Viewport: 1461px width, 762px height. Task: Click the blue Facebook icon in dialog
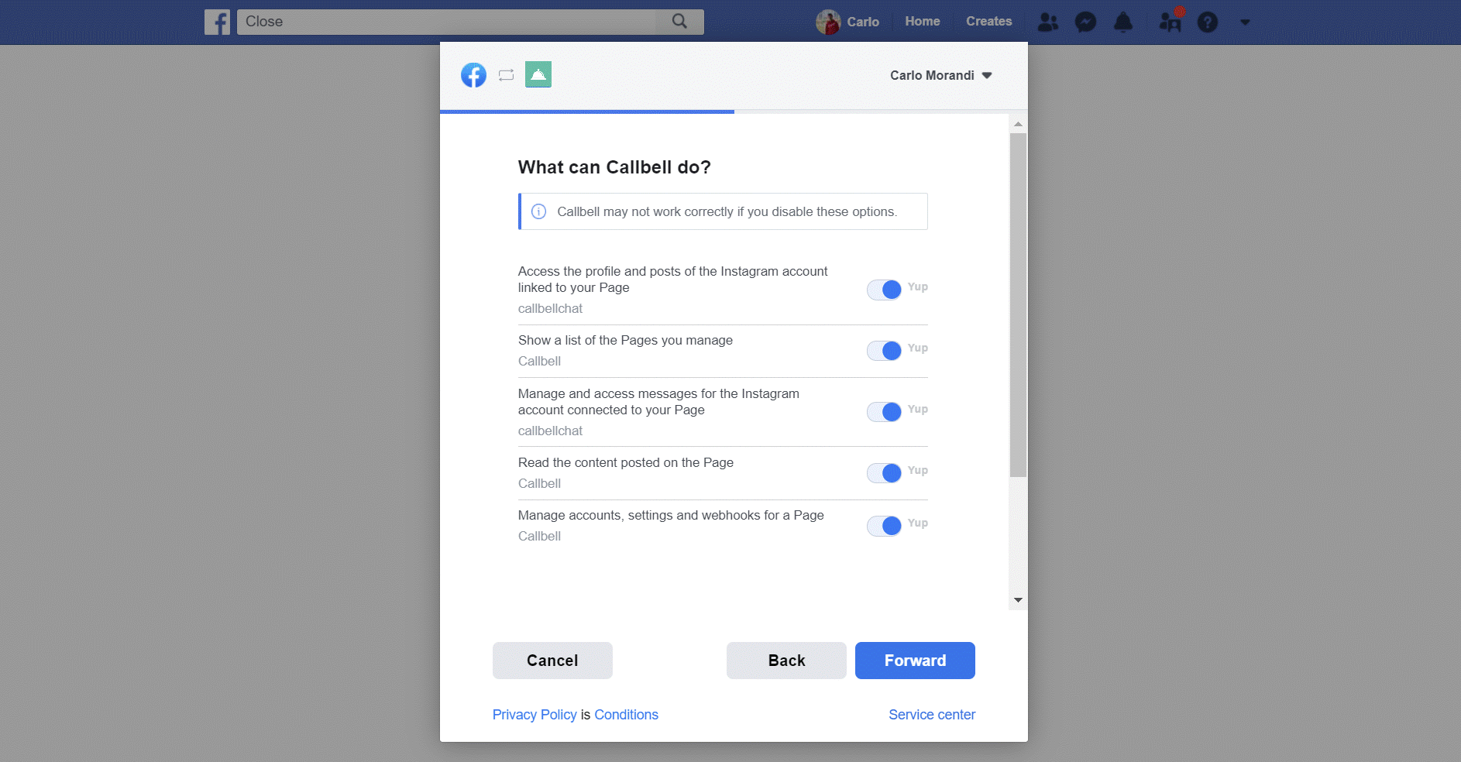pyautogui.click(x=473, y=75)
